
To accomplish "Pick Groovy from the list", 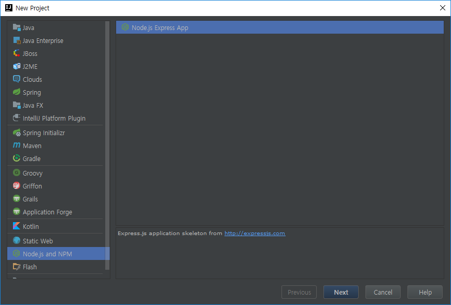I will [x=55, y=173].
